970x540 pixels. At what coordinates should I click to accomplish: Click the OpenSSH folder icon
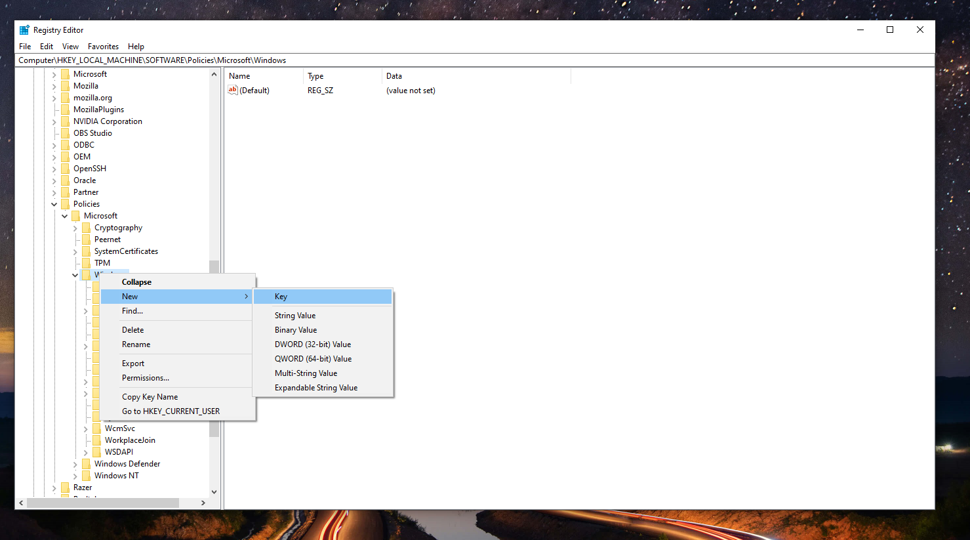[x=65, y=169]
